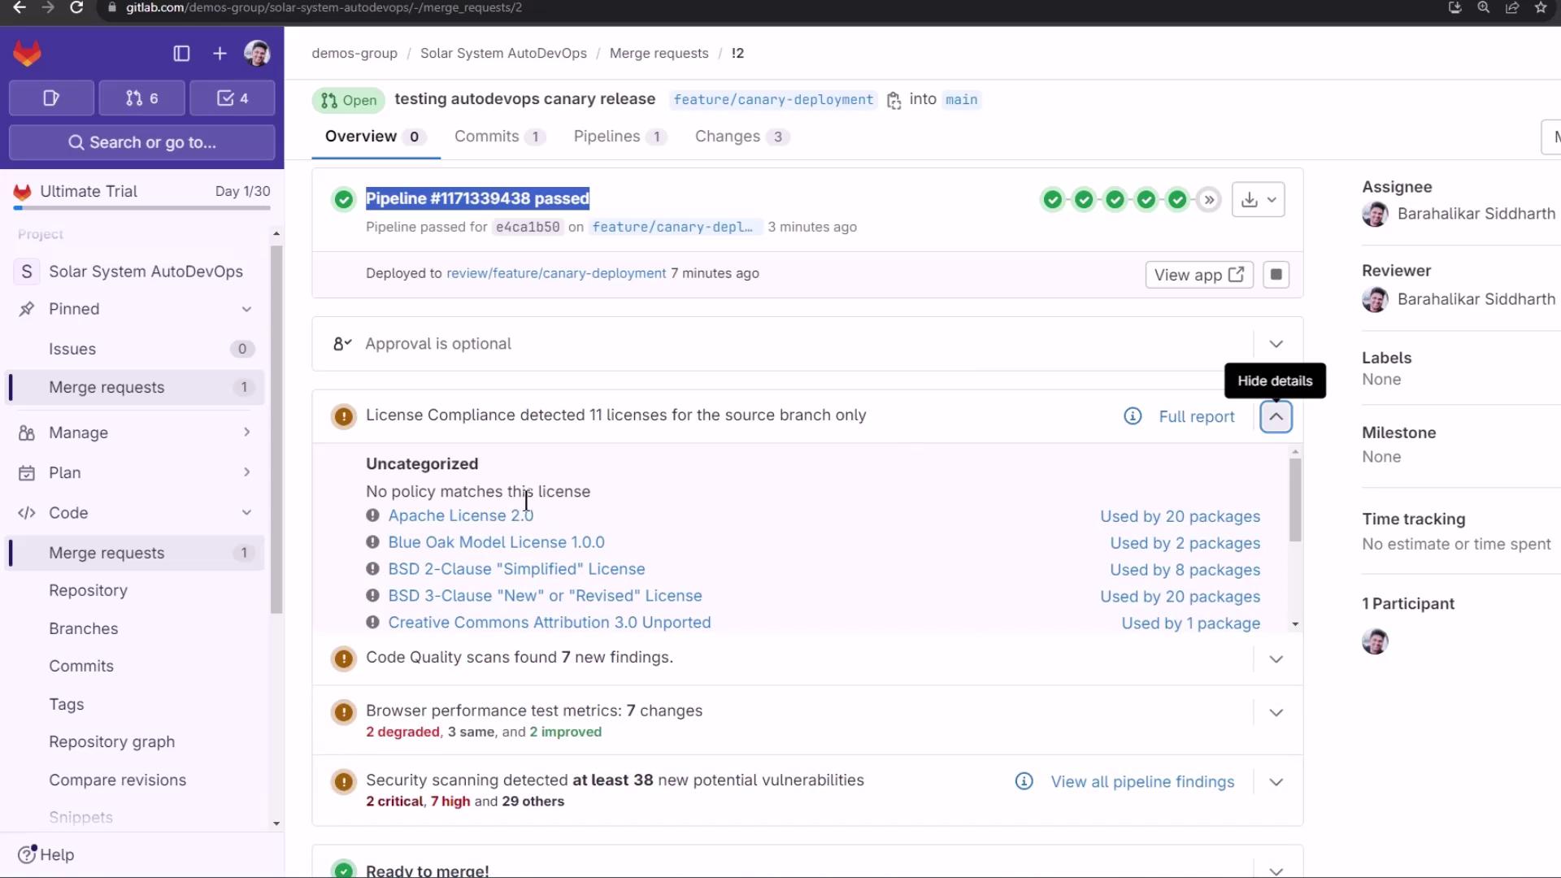Screen dimensions: 1561x878
Task: Click the stop environment square button
Action: point(1276,275)
